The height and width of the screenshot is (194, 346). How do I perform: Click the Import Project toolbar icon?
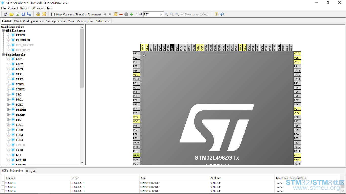[x=17, y=14]
